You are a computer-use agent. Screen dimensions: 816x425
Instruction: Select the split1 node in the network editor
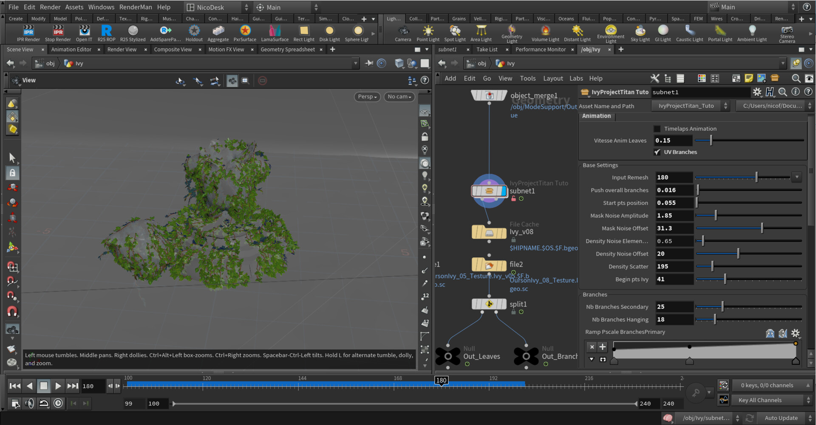pyautogui.click(x=489, y=304)
